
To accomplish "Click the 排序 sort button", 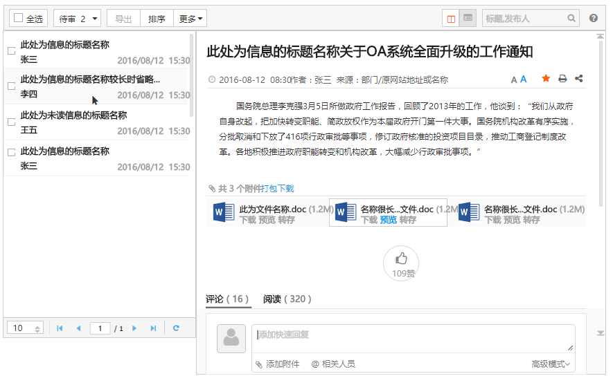I will coord(157,19).
